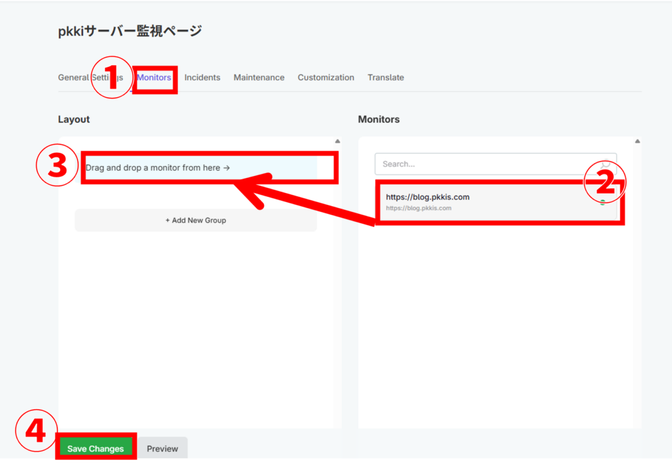Click the Preview button
Screen dimensions: 672x464
[162, 448]
